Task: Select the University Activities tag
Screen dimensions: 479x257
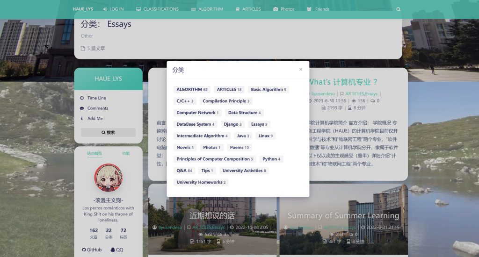Action: pyautogui.click(x=244, y=171)
